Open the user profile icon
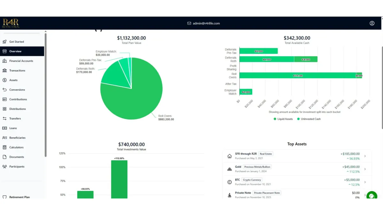Image resolution: width=383 pixels, height=215 pixels. tap(372, 23)
